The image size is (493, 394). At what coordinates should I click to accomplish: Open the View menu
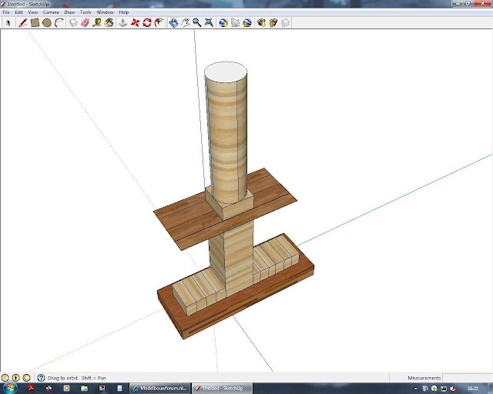33,12
